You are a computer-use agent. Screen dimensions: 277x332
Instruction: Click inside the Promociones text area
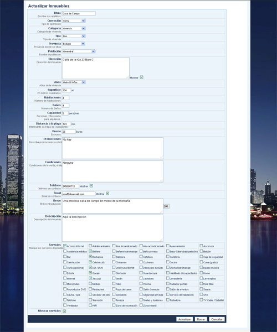112,148
